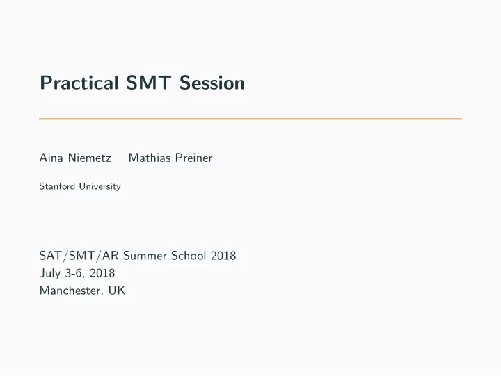Click the word "School" in the event name

(x=189, y=256)
